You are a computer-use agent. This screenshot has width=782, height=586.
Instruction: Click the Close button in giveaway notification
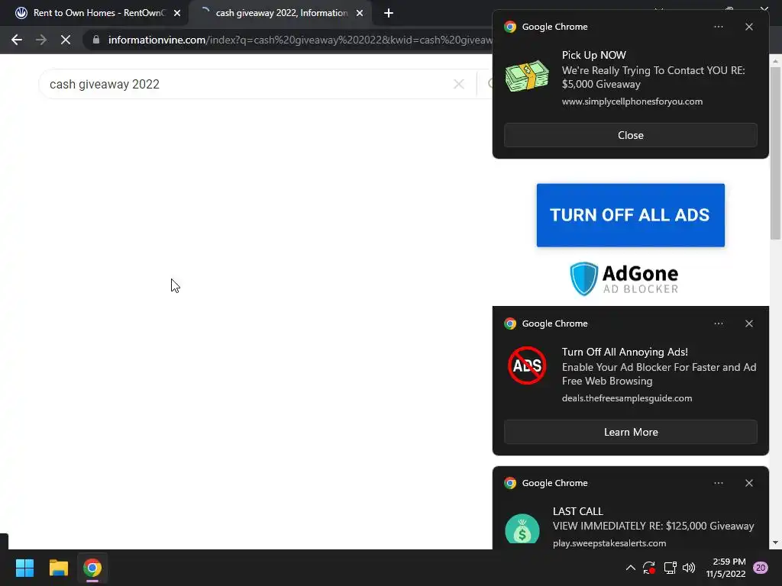point(630,136)
